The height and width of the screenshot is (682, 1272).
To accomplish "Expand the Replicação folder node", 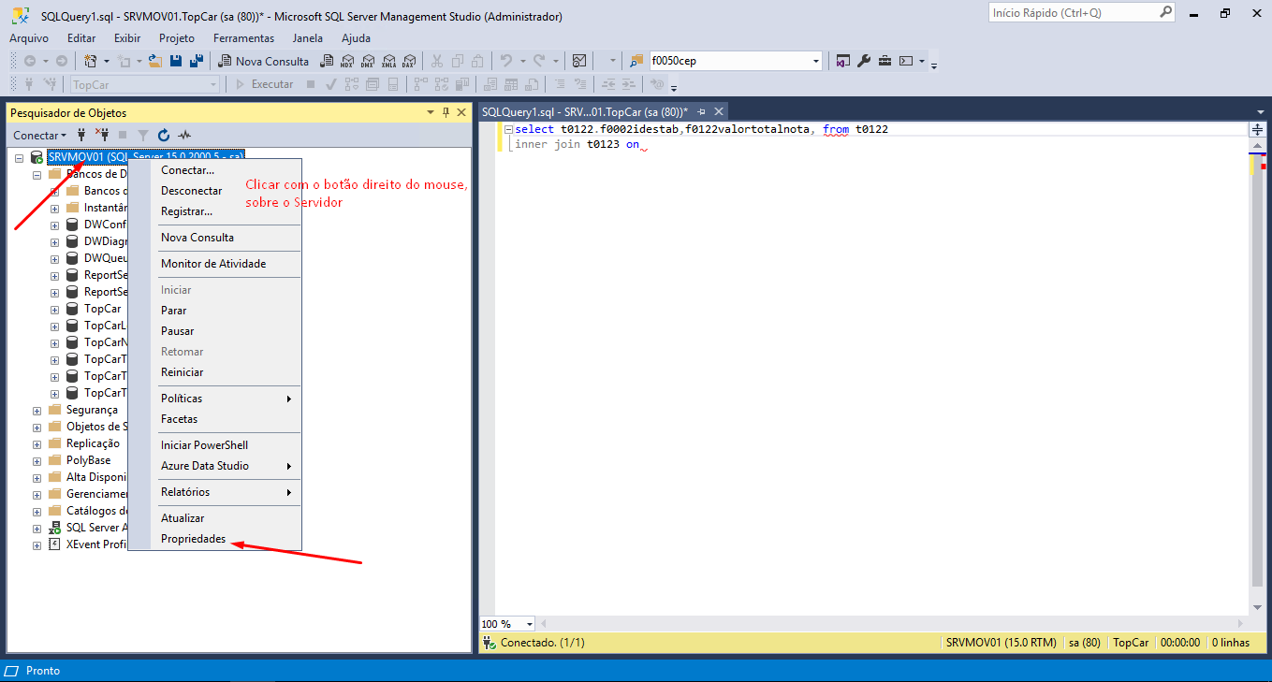I will pos(37,443).
